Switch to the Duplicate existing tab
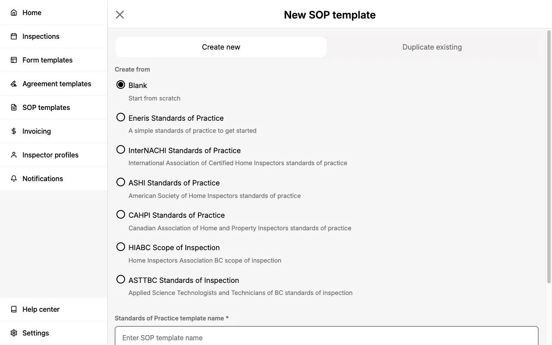This screenshot has width=552, height=345. pyautogui.click(x=432, y=47)
